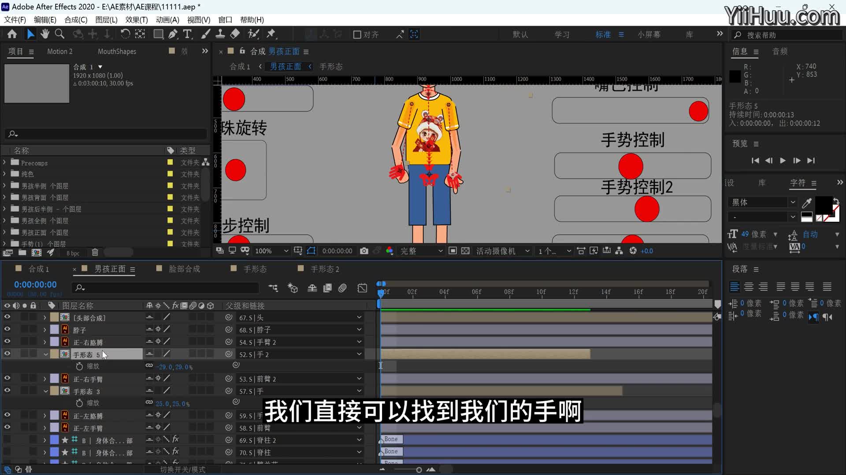The height and width of the screenshot is (475, 846).
Task: Select the Brush tool
Action: [x=206, y=34]
